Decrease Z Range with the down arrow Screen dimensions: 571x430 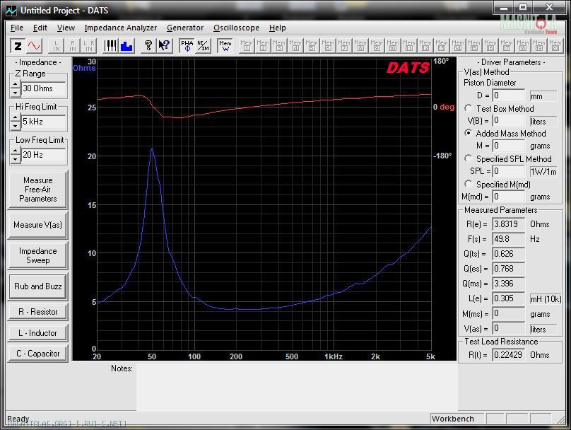click(16, 93)
